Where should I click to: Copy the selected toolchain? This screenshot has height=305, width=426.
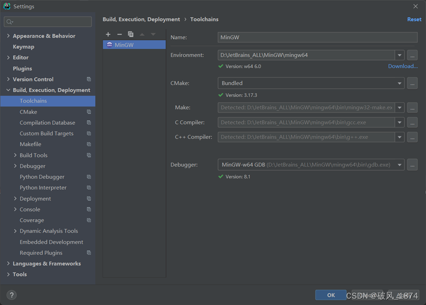(131, 34)
